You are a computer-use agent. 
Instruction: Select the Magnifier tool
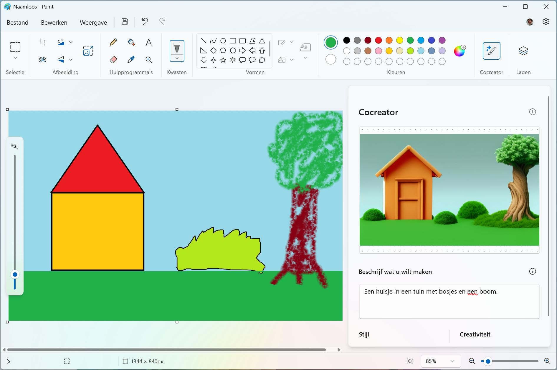click(x=148, y=59)
